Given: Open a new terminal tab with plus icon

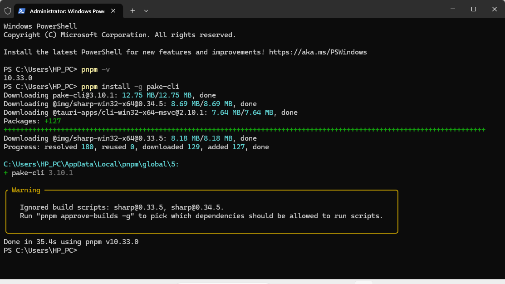Looking at the screenshot, I should click(x=132, y=10).
